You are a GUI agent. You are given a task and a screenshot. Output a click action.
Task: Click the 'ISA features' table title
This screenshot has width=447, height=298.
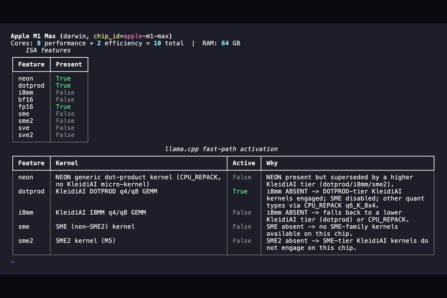click(48, 50)
